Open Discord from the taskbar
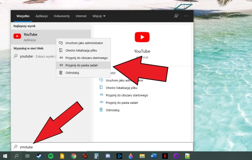 tap(108, 156)
